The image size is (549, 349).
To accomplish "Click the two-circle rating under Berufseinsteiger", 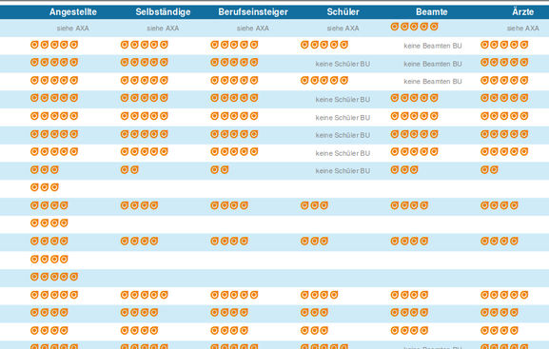I will point(220,170).
